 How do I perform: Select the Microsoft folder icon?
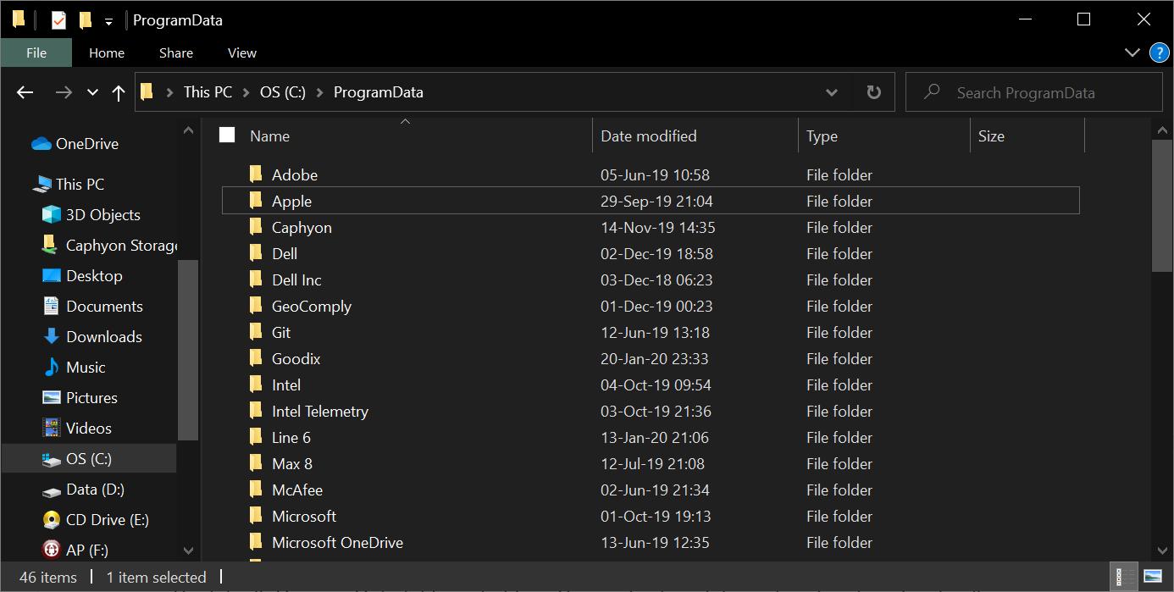[x=256, y=516]
